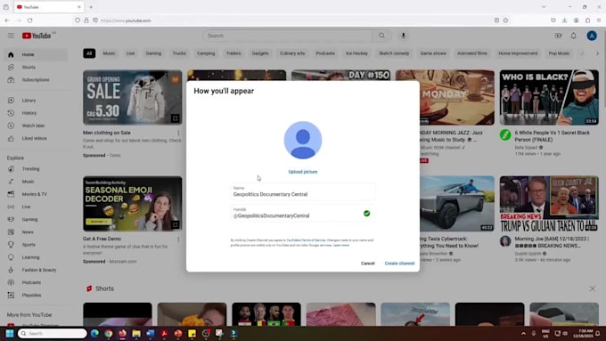Reload the page in browser toolbar

pyautogui.click(x=29, y=20)
